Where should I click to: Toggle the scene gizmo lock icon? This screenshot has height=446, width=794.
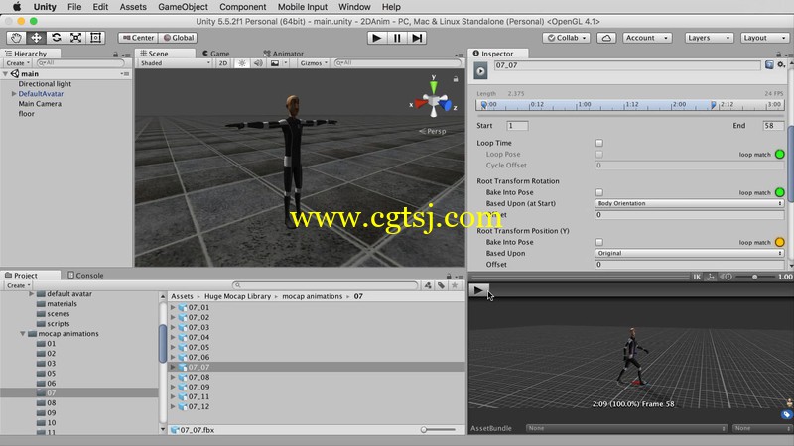(x=456, y=79)
